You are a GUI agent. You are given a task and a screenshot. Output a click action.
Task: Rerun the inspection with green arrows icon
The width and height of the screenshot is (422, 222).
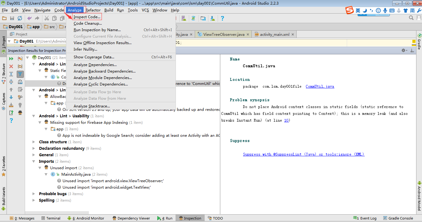11,58
